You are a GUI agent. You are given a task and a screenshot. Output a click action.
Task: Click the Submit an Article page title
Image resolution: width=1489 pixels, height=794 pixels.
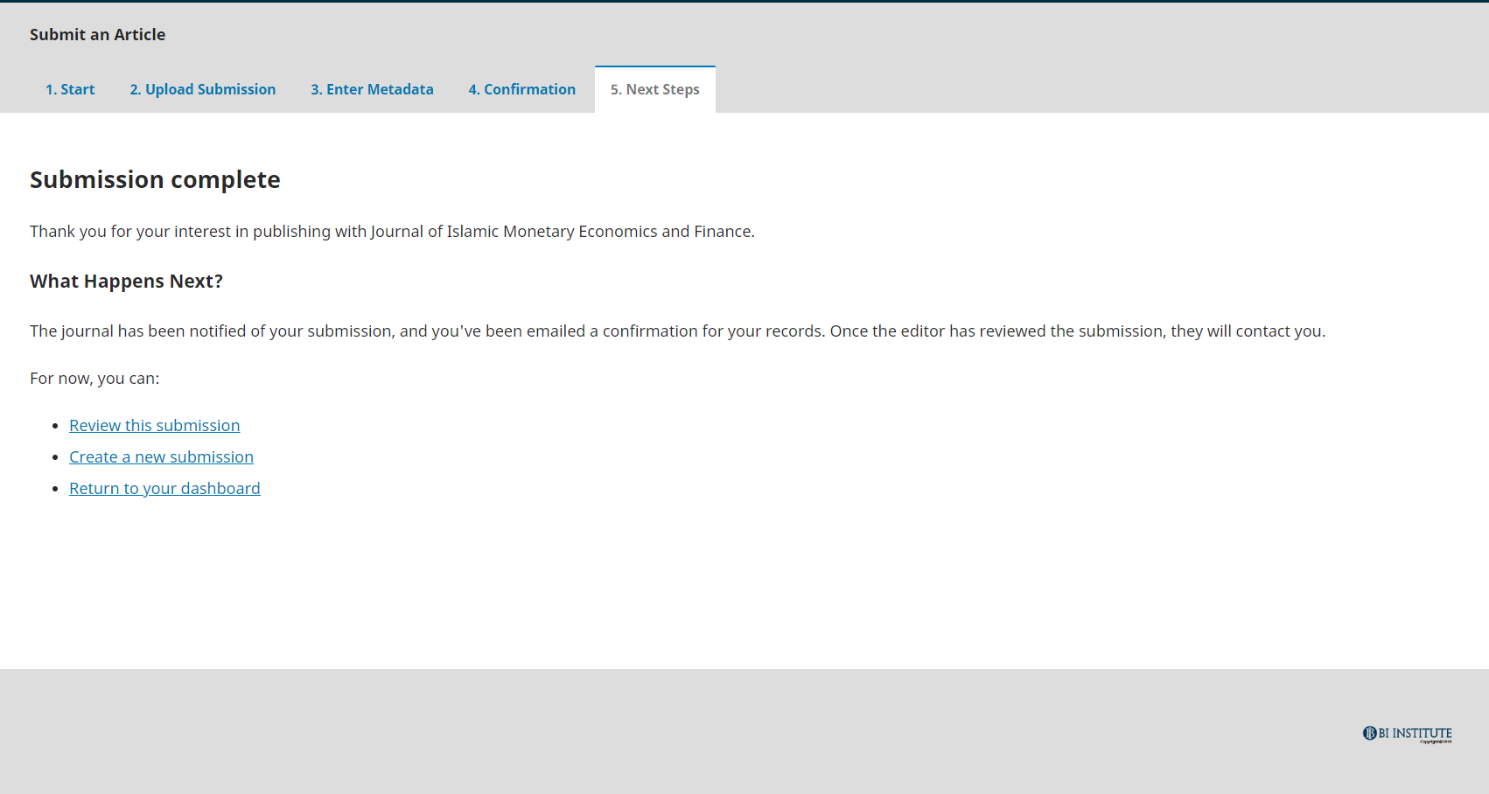point(97,35)
